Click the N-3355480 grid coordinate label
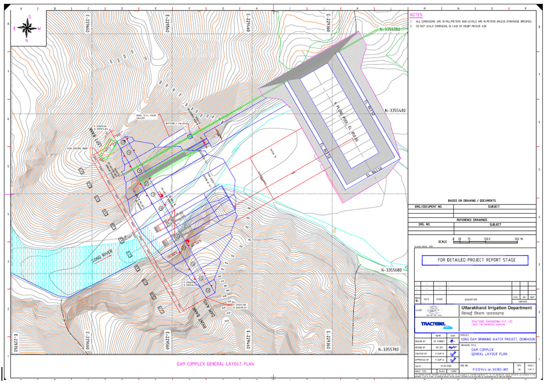The height and width of the screenshot is (389, 550). point(396,110)
